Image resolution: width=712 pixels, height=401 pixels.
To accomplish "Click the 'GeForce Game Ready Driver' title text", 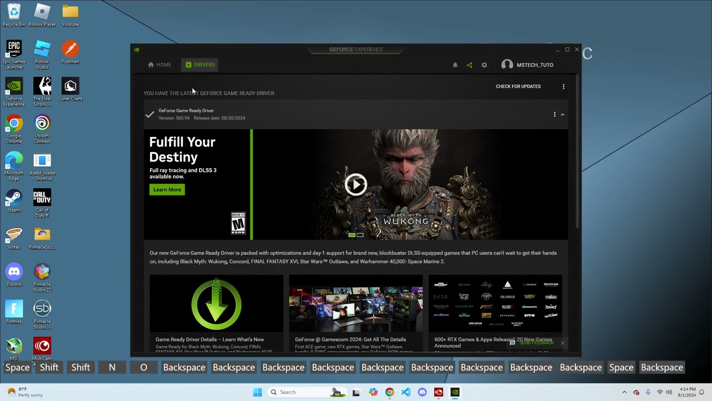I will point(186,110).
